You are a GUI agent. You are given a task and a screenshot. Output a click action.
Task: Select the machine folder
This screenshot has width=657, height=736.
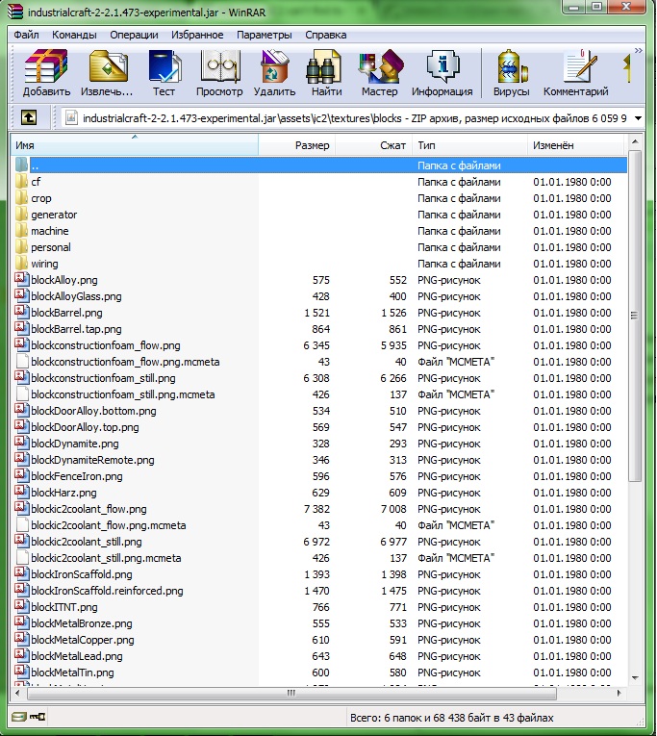pyautogui.click(x=49, y=231)
